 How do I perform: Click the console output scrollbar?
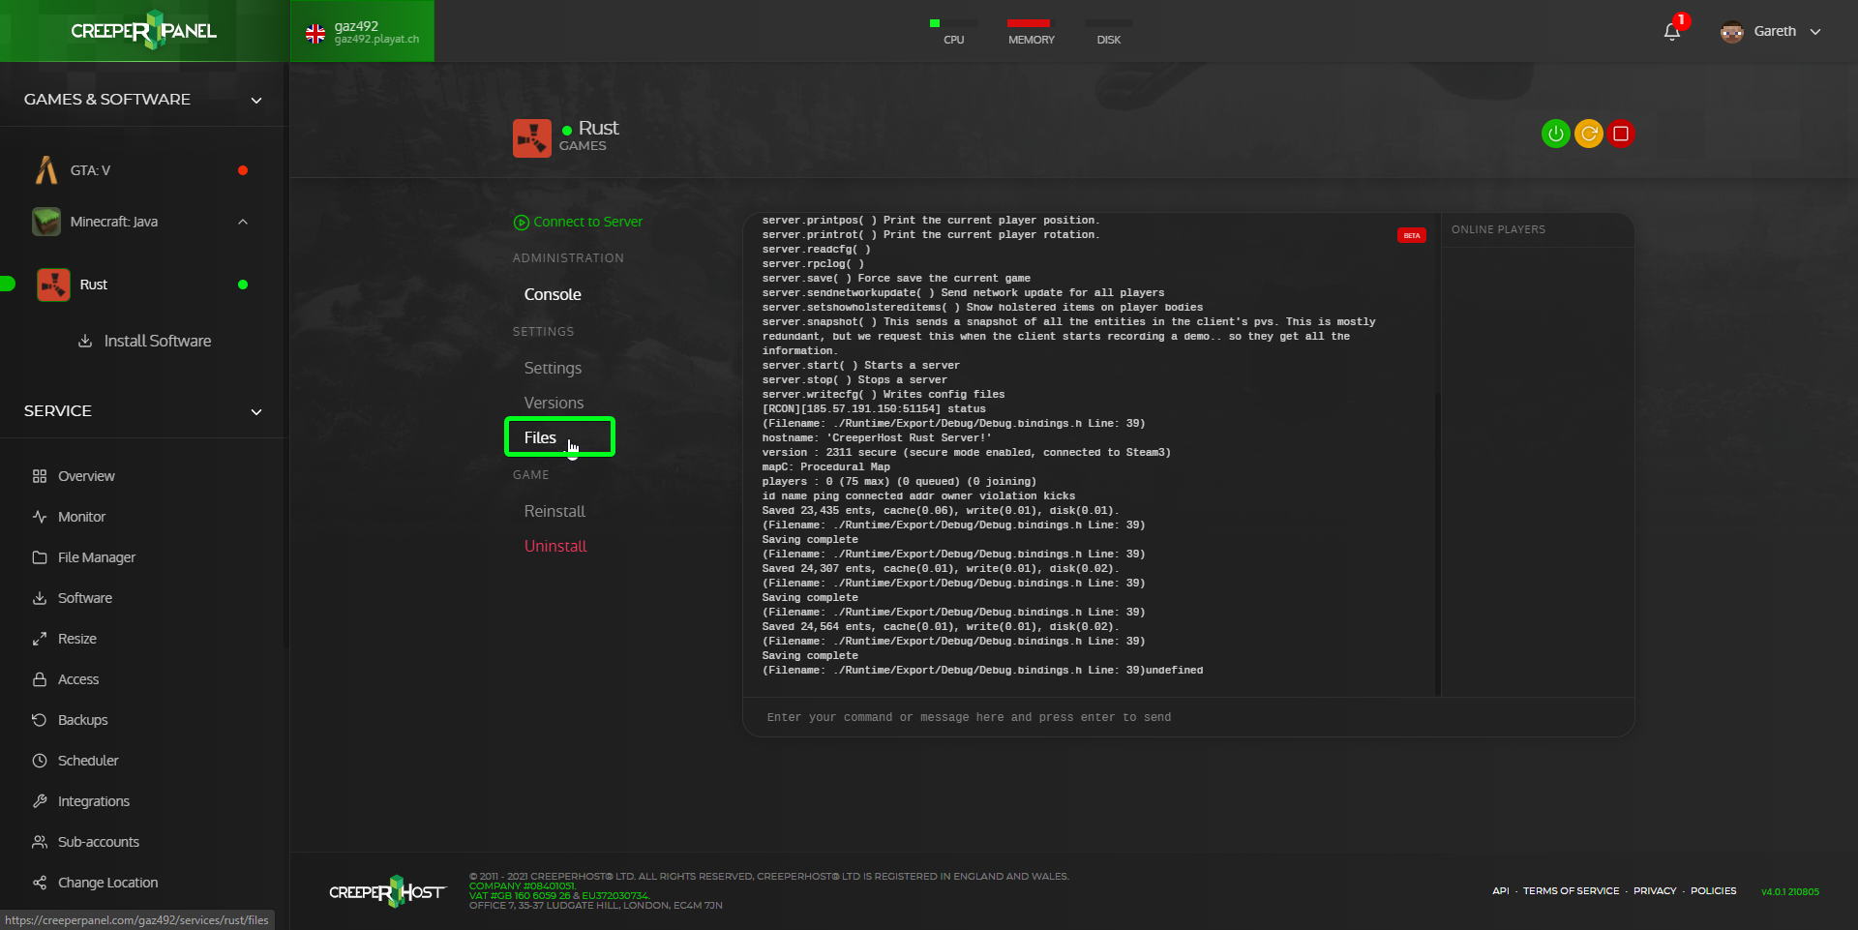point(1438,542)
